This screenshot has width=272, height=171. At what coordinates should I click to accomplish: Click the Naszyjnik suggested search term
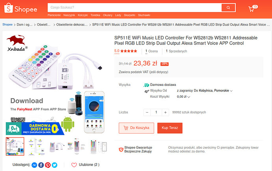69,15
